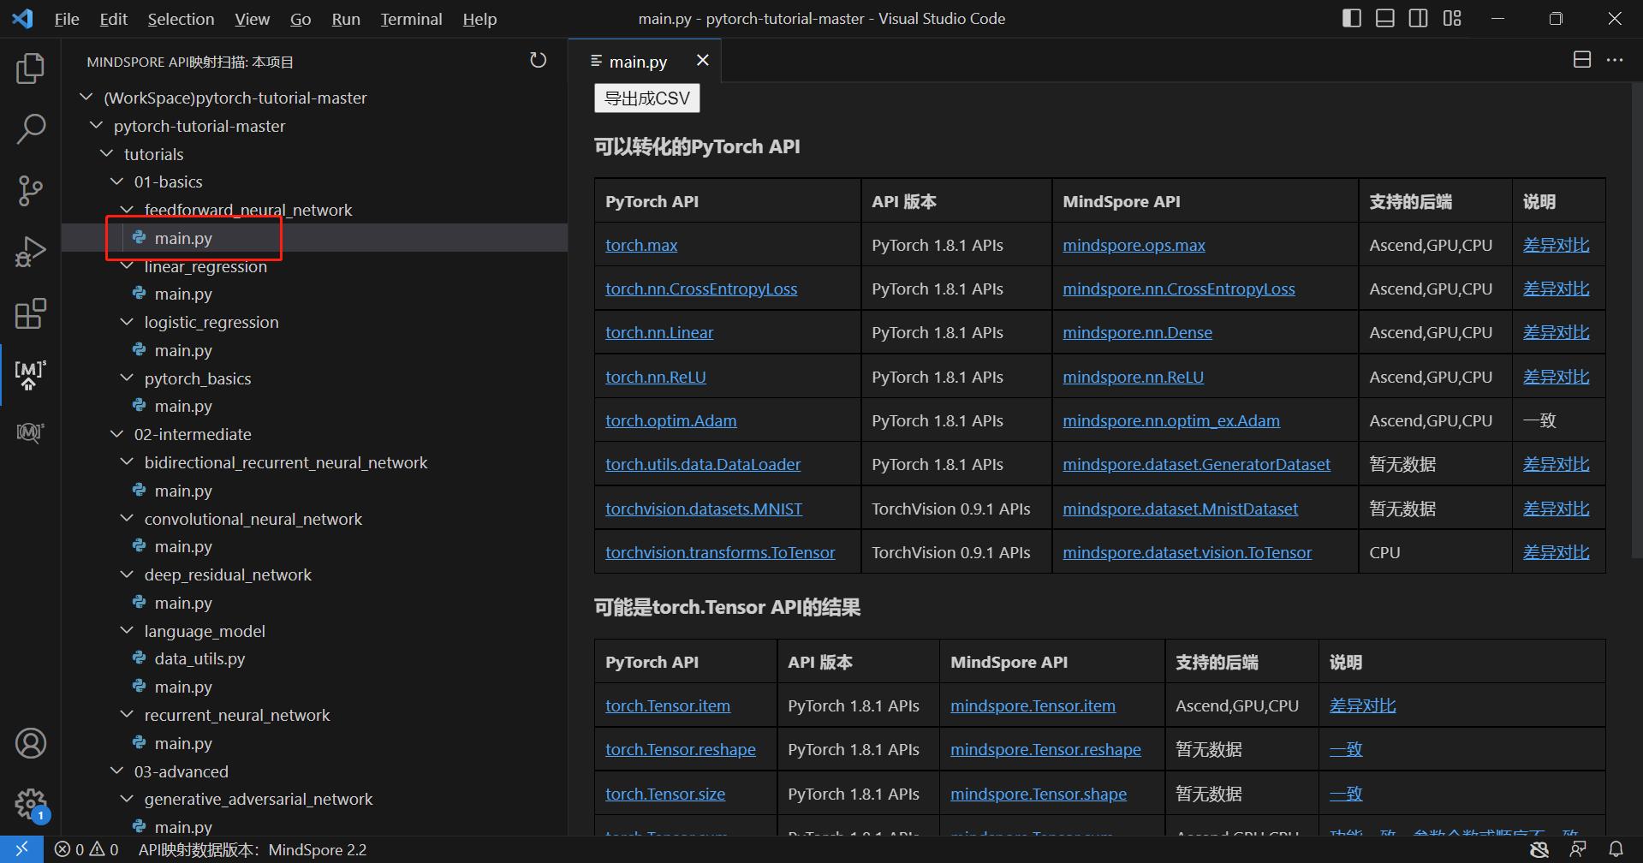Toggle Secondary Side Bar layout

tap(1419, 18)
